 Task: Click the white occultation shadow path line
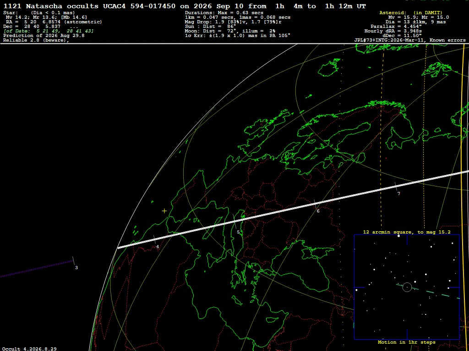(293, 209)
